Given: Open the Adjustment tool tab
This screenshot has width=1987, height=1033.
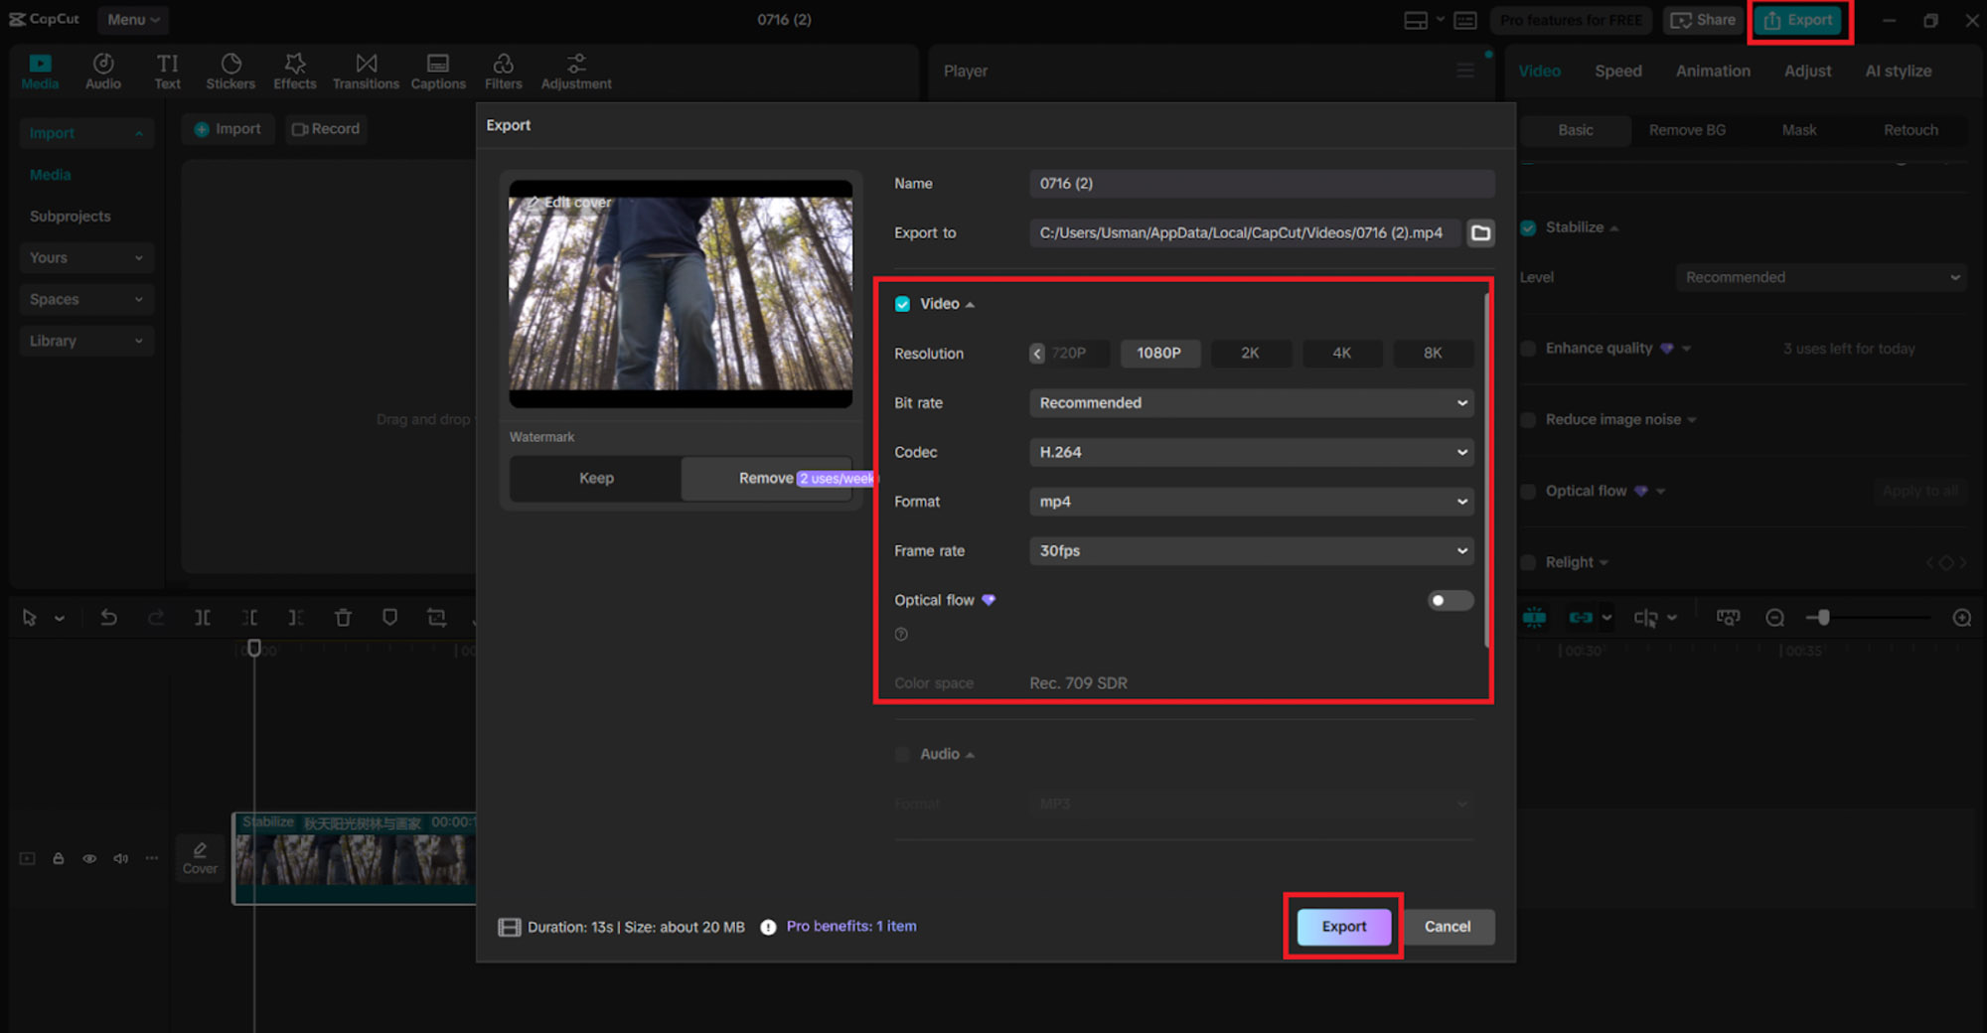Looking at the screenshot, I should [576, 72].
